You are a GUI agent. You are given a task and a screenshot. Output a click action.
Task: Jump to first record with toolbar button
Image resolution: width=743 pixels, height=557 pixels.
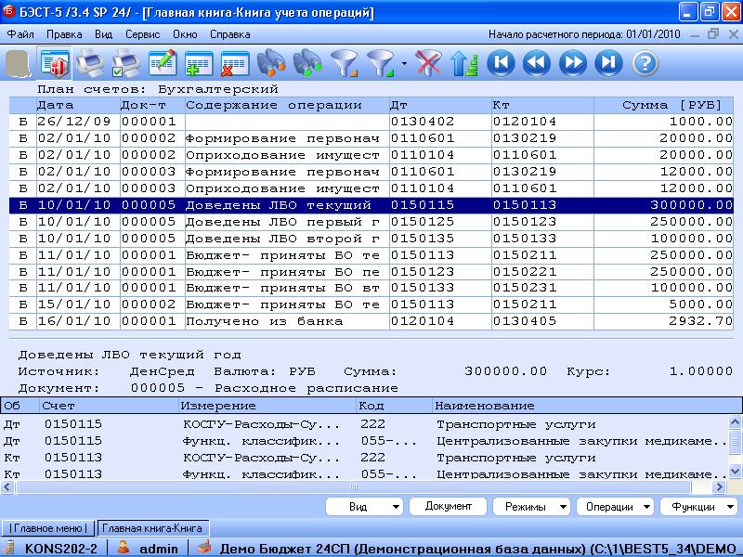coord(501,63)
